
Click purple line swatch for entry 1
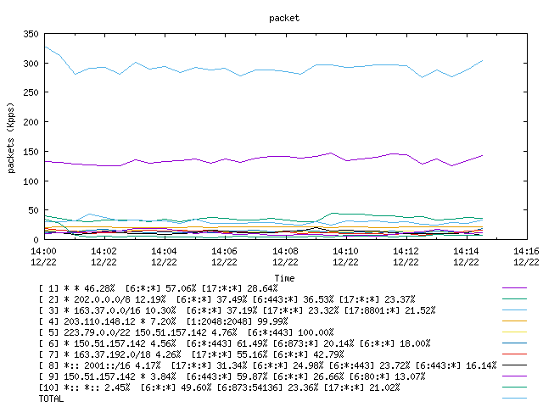click(514, 288)
